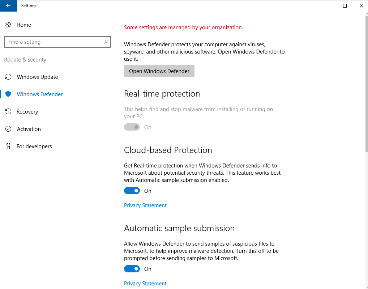Image resolution: width=368 pixels, height=289 pixels.
Task: Click the Windows Defender shield icon
Action: point(8,94)
